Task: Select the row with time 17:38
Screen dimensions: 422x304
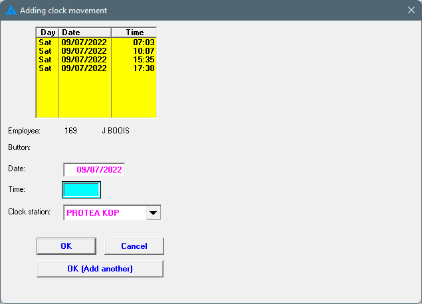Action: pyautogui.click(x=96, y=68)
